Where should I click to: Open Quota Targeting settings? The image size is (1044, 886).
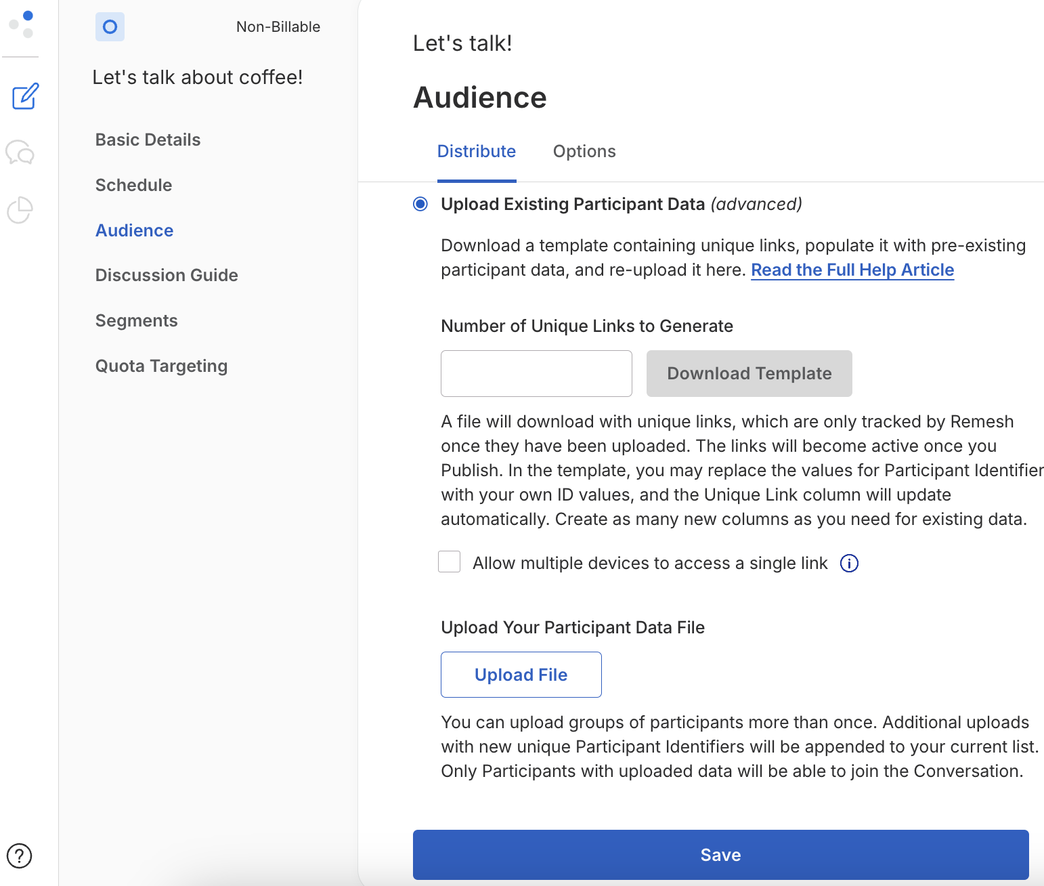click(161, 366)
